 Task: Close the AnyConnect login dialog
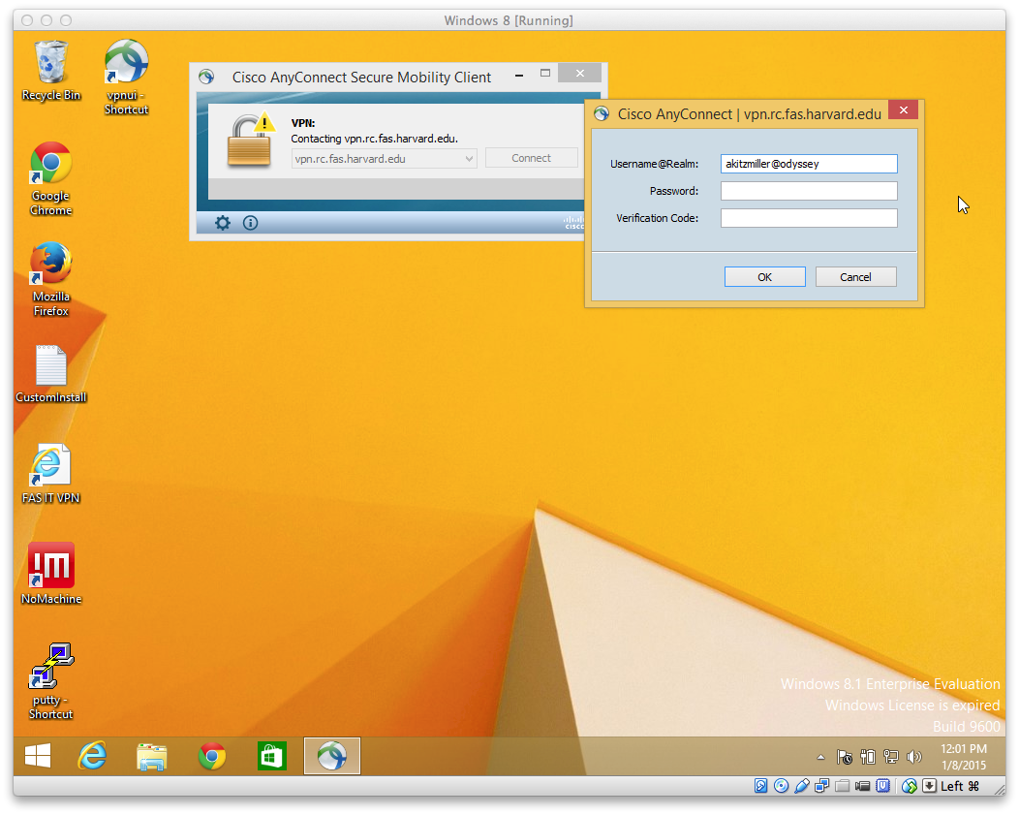(904, 110)
